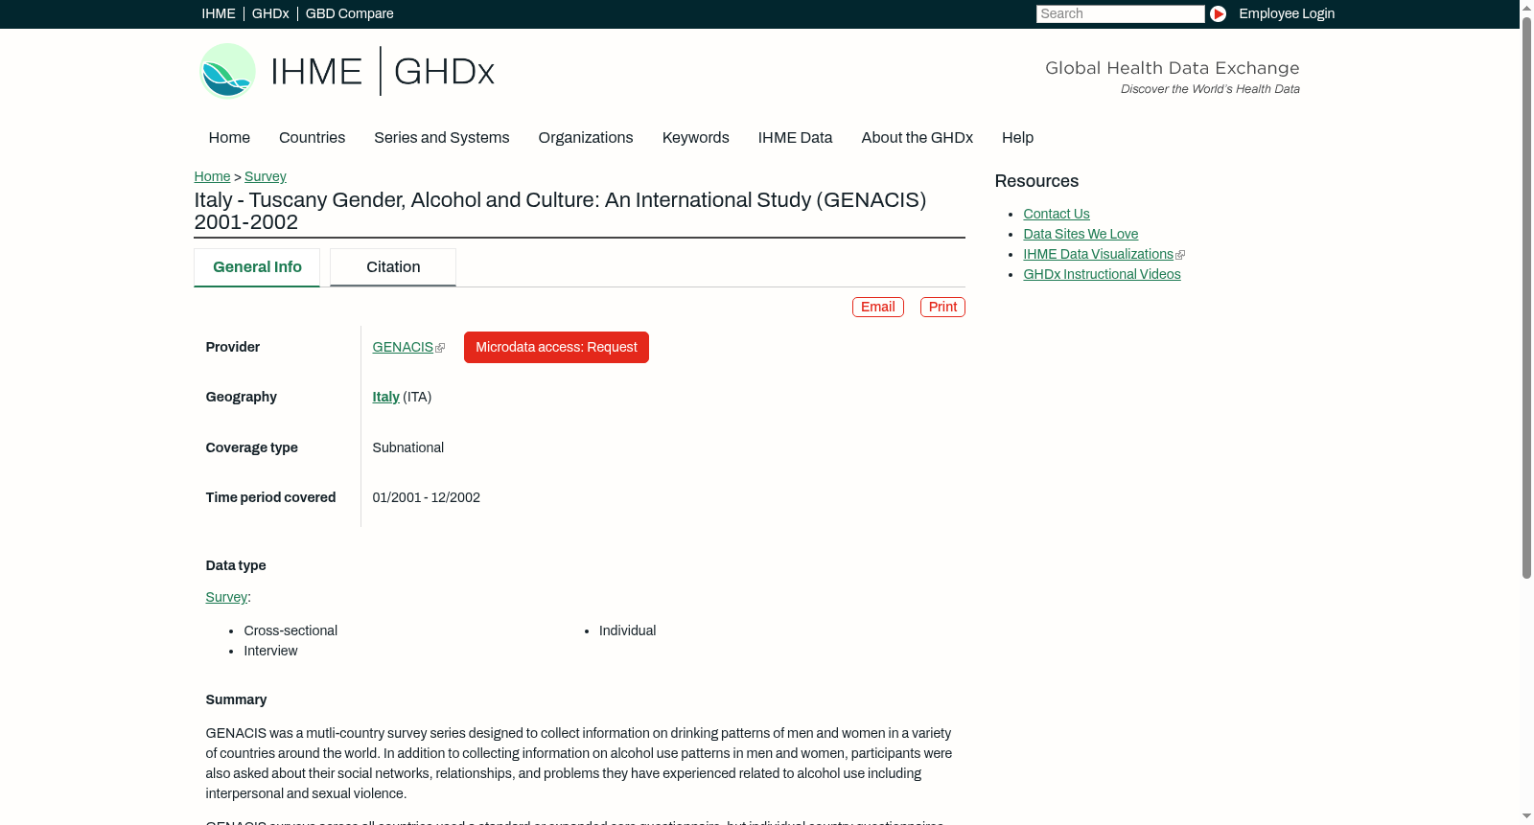Select Keywords in navigation bar
The image size is (1534, 825).
point(696,138)
